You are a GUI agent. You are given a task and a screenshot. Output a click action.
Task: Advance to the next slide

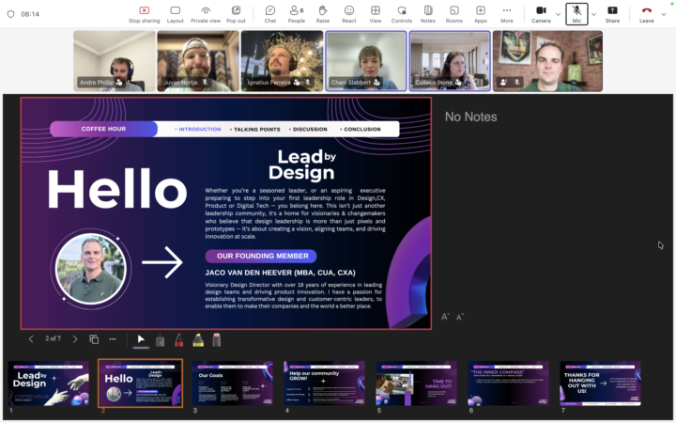(x=75, y=339)
